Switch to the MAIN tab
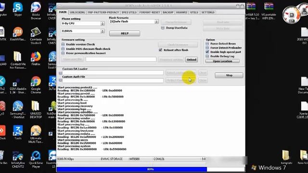The height and width of the screenshot is (173, 308). [x=63, y=12]
